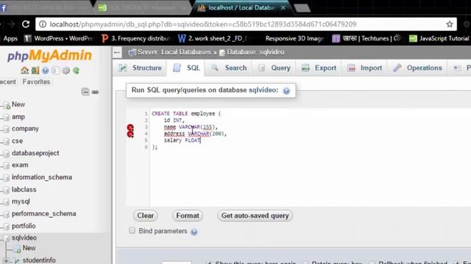Screen dimensions: 471x264
Task: Switch to the Query tab
Action: coord(275,68)
